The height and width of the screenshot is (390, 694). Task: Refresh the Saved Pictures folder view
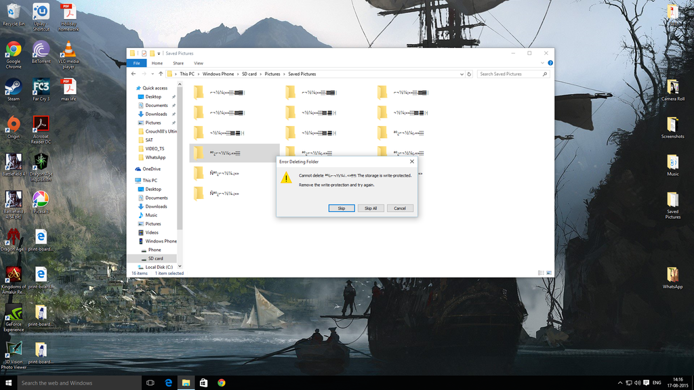point(469,74)
